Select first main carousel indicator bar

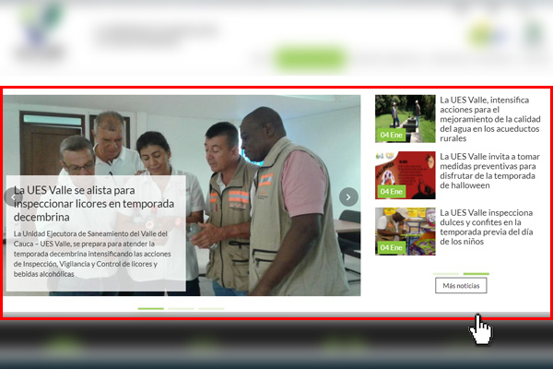tap(150, 309)
